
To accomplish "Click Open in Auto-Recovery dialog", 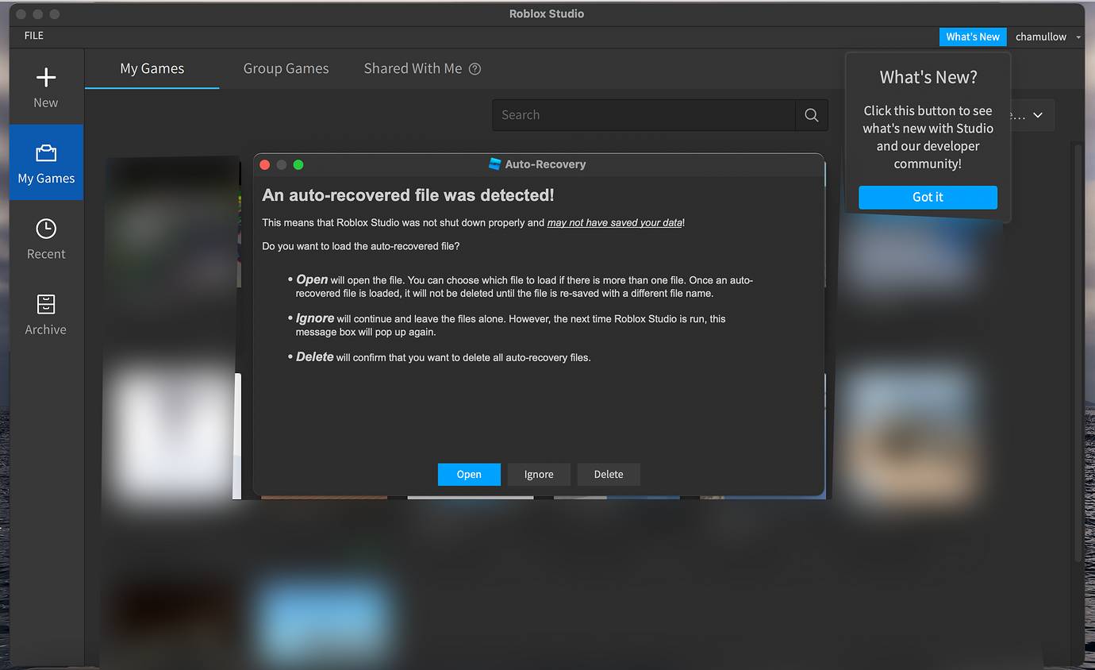I will click(469, 474).
